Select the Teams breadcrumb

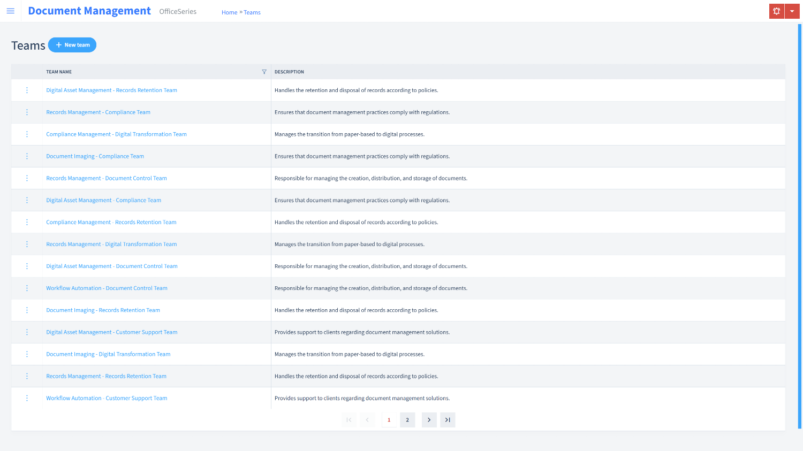252,12
